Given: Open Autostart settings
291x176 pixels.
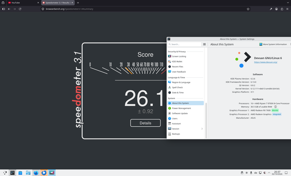Looking at the screenshot, I should pyautogui.click(x=186, y=124).
